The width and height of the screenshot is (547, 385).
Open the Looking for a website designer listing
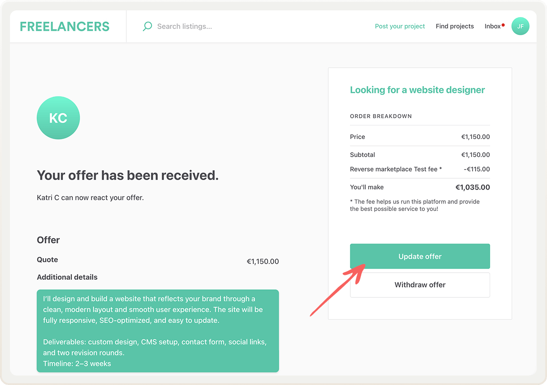pos(417,90)
